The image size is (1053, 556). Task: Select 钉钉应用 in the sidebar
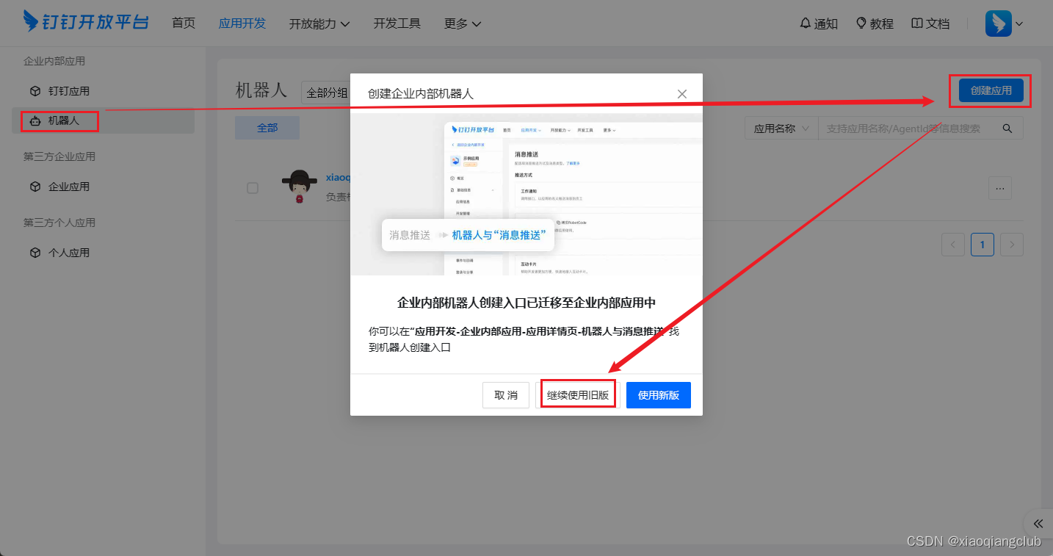click(103, 91)
